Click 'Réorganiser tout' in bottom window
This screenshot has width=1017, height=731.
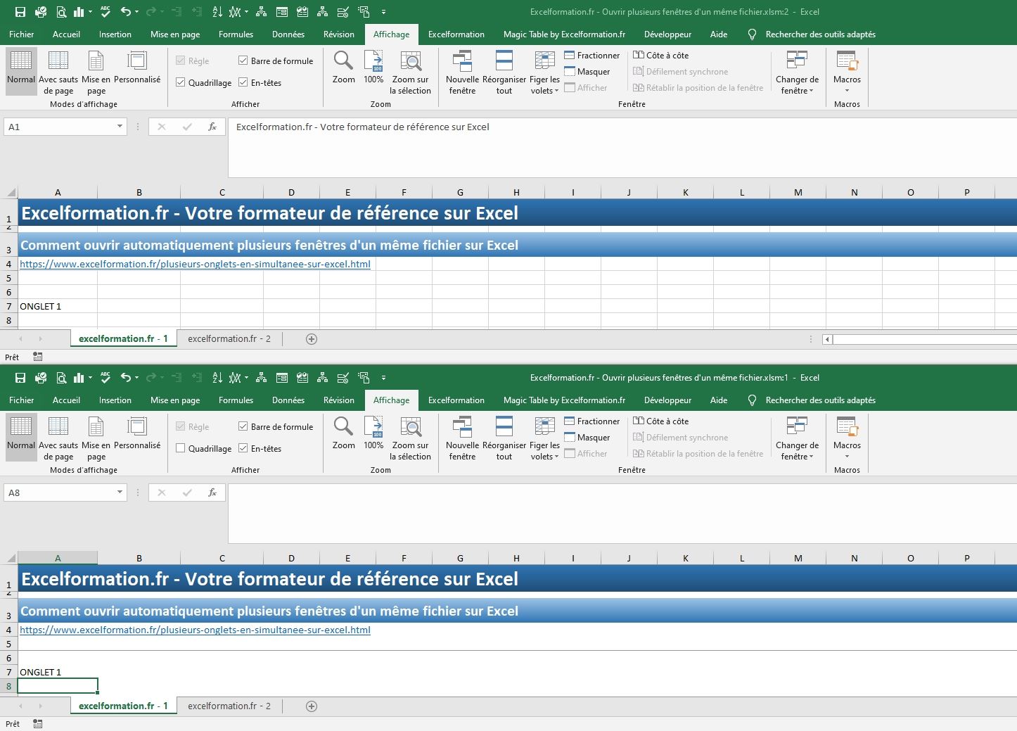coord(504,438)
